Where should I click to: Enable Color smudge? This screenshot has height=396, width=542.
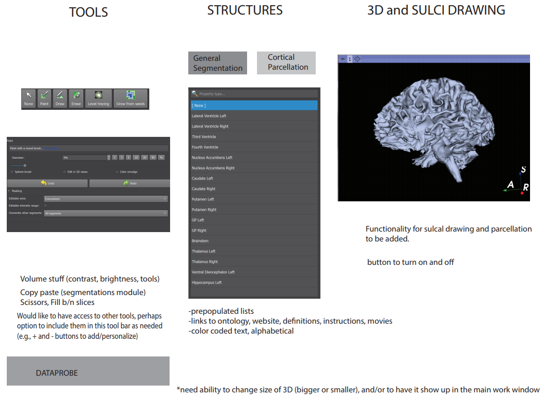click(x=117, y=172)
